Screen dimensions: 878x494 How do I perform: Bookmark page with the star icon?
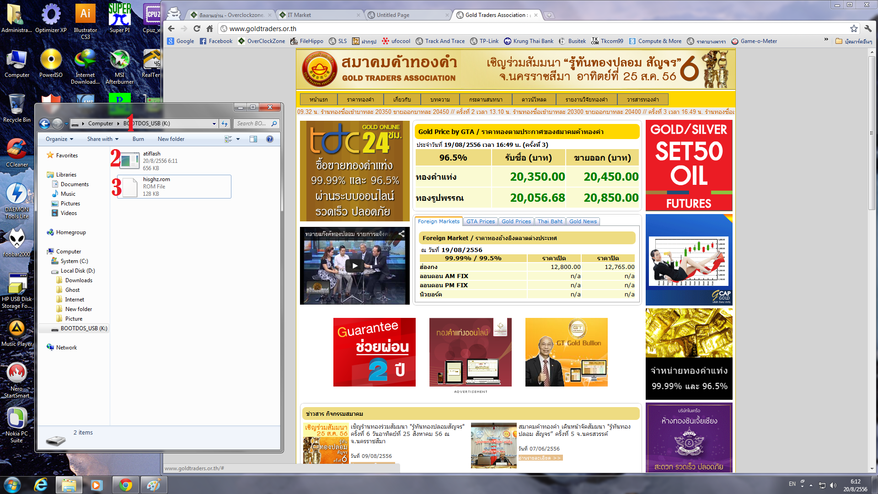(853, 28)
